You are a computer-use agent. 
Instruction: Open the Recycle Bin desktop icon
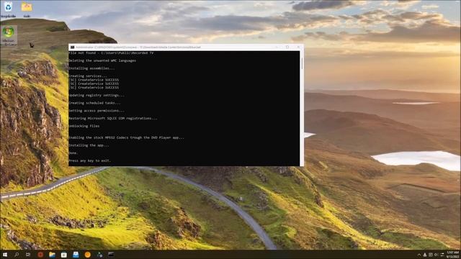(8, 9)
